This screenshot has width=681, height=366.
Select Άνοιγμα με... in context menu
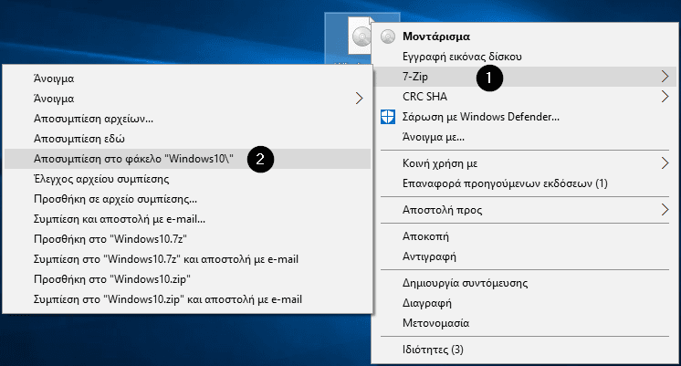pyautogui.click(x=523, y=137)
